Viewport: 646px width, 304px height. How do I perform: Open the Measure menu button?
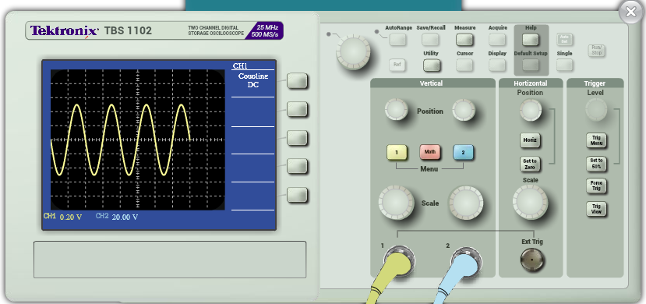pos(464,40)
